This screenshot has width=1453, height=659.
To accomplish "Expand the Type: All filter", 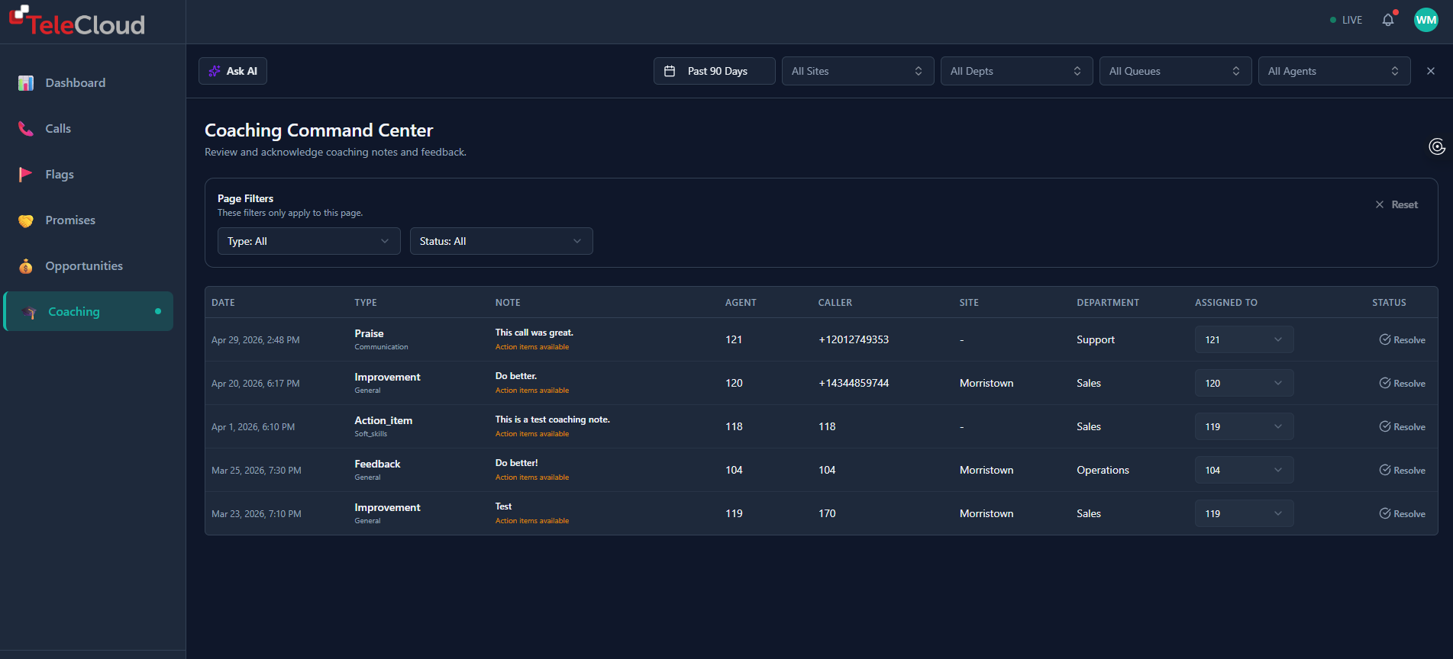I will (308, 241).
